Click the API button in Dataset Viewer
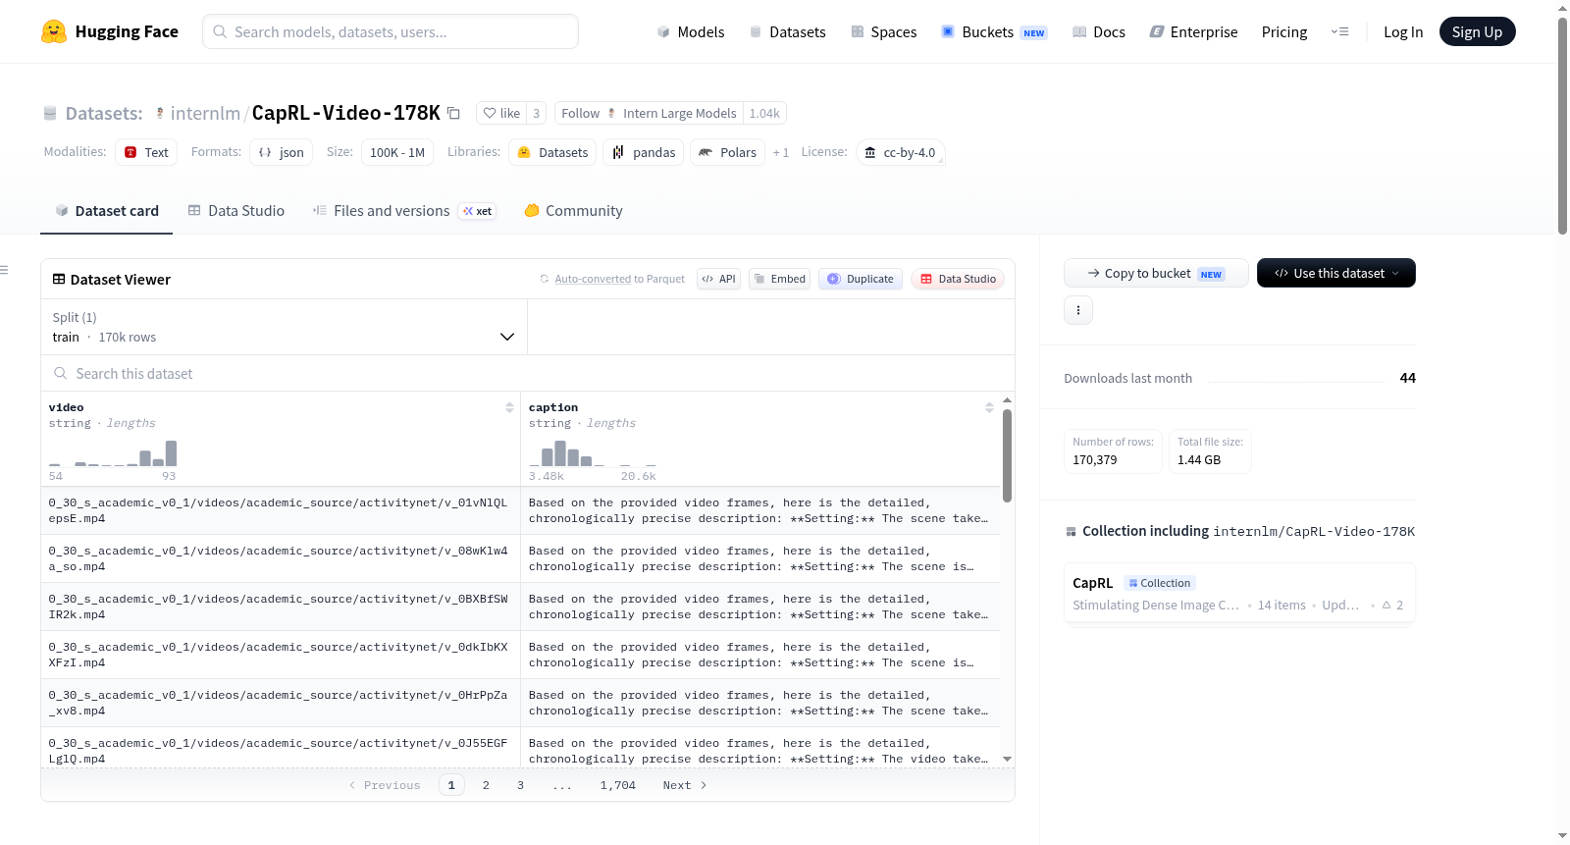Screen dimensions: 1570x845 (x=718, y=279)
